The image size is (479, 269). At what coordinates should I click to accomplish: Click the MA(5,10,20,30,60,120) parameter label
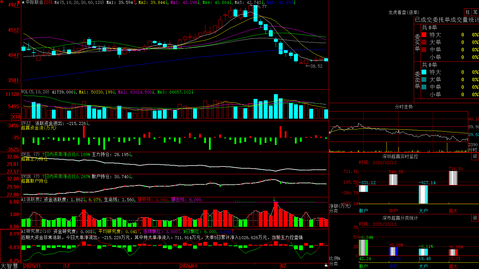pos(79,2)
